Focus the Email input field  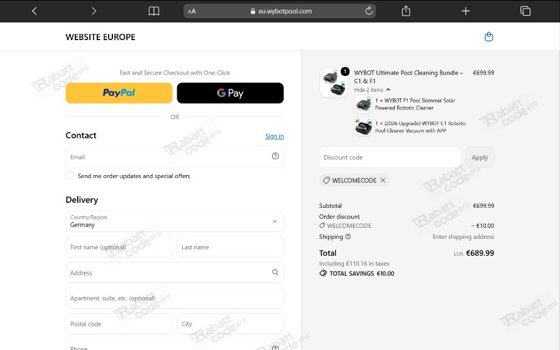tap(175, 156)
